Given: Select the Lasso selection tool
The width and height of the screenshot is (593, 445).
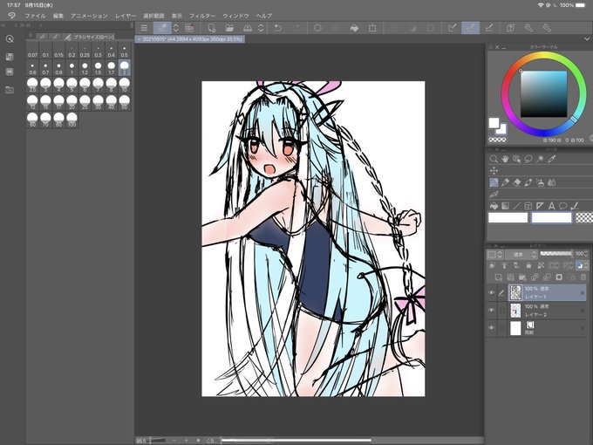Looking at the screenshot, I should coord(528,159).
